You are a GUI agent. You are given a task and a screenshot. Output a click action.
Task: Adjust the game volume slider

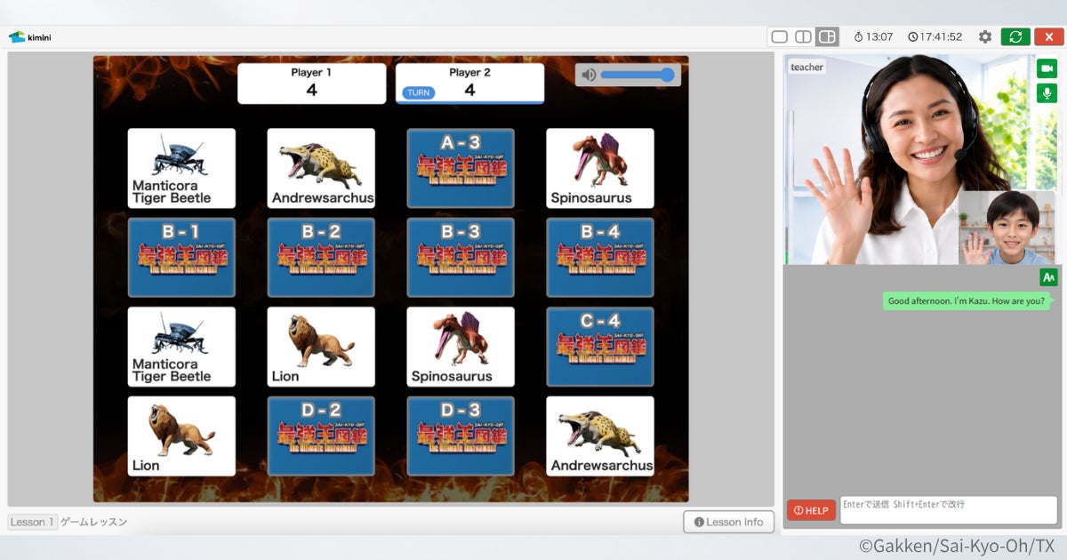[x=638, y=75]
